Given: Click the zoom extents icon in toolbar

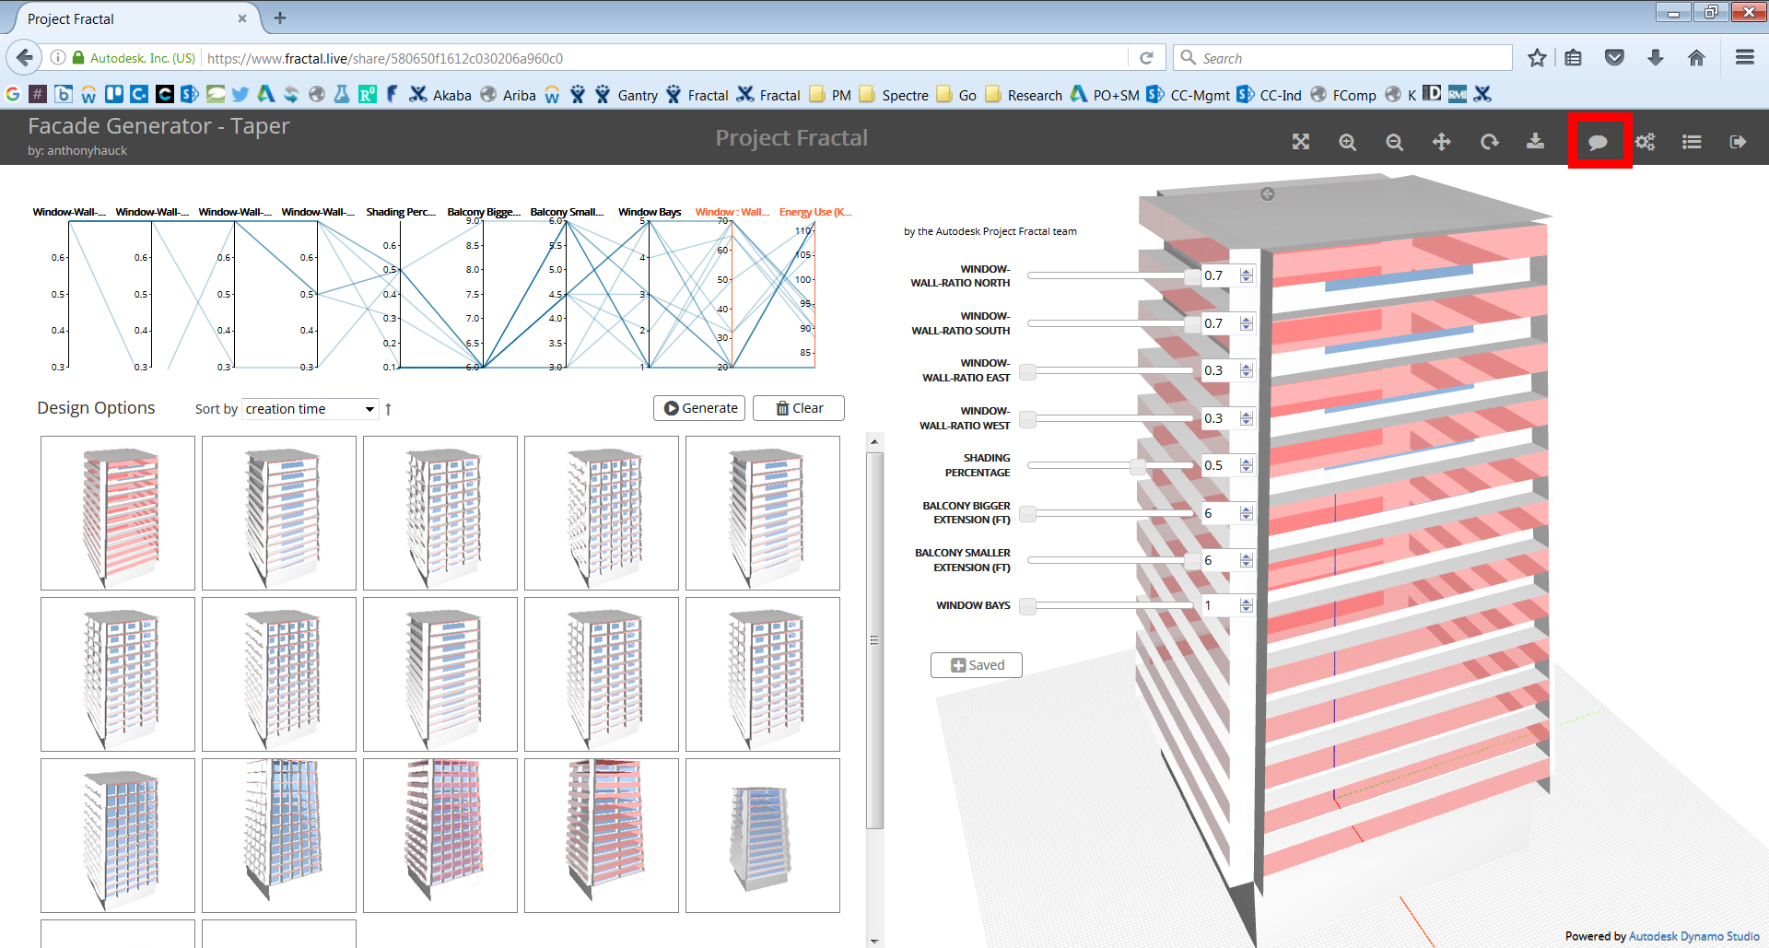Looking at the screenshot, I should pos(1300,142).
